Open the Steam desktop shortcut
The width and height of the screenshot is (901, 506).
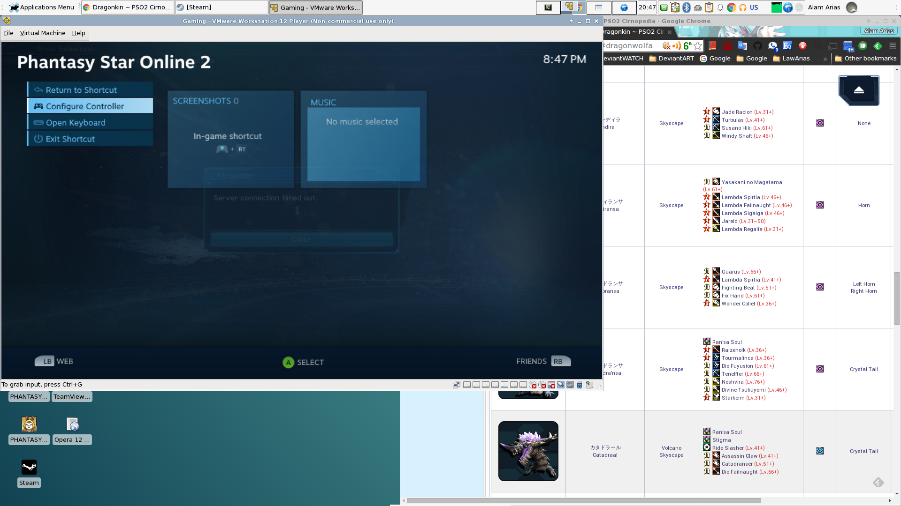(29, 473)
